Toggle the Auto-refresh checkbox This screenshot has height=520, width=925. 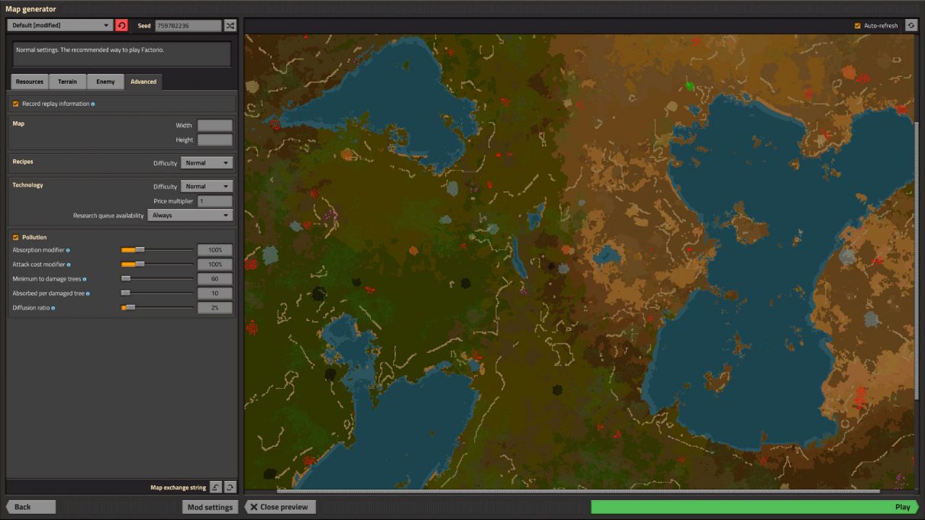coord(858,26)
